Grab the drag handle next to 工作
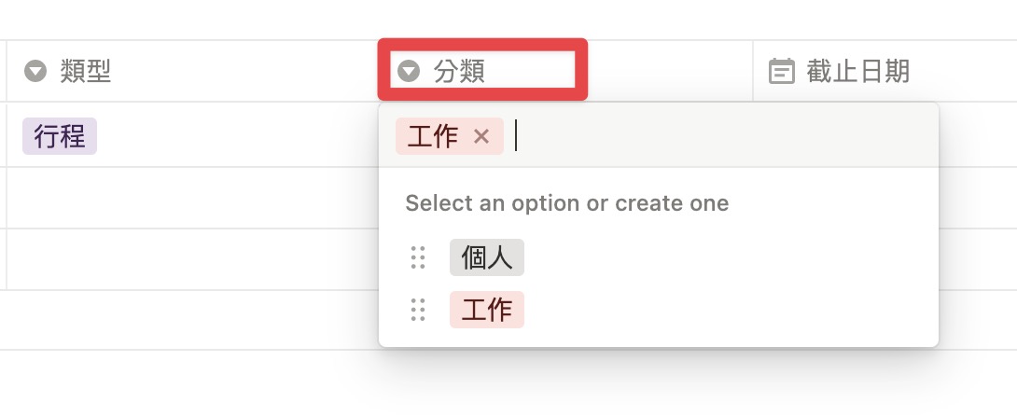 418,310
